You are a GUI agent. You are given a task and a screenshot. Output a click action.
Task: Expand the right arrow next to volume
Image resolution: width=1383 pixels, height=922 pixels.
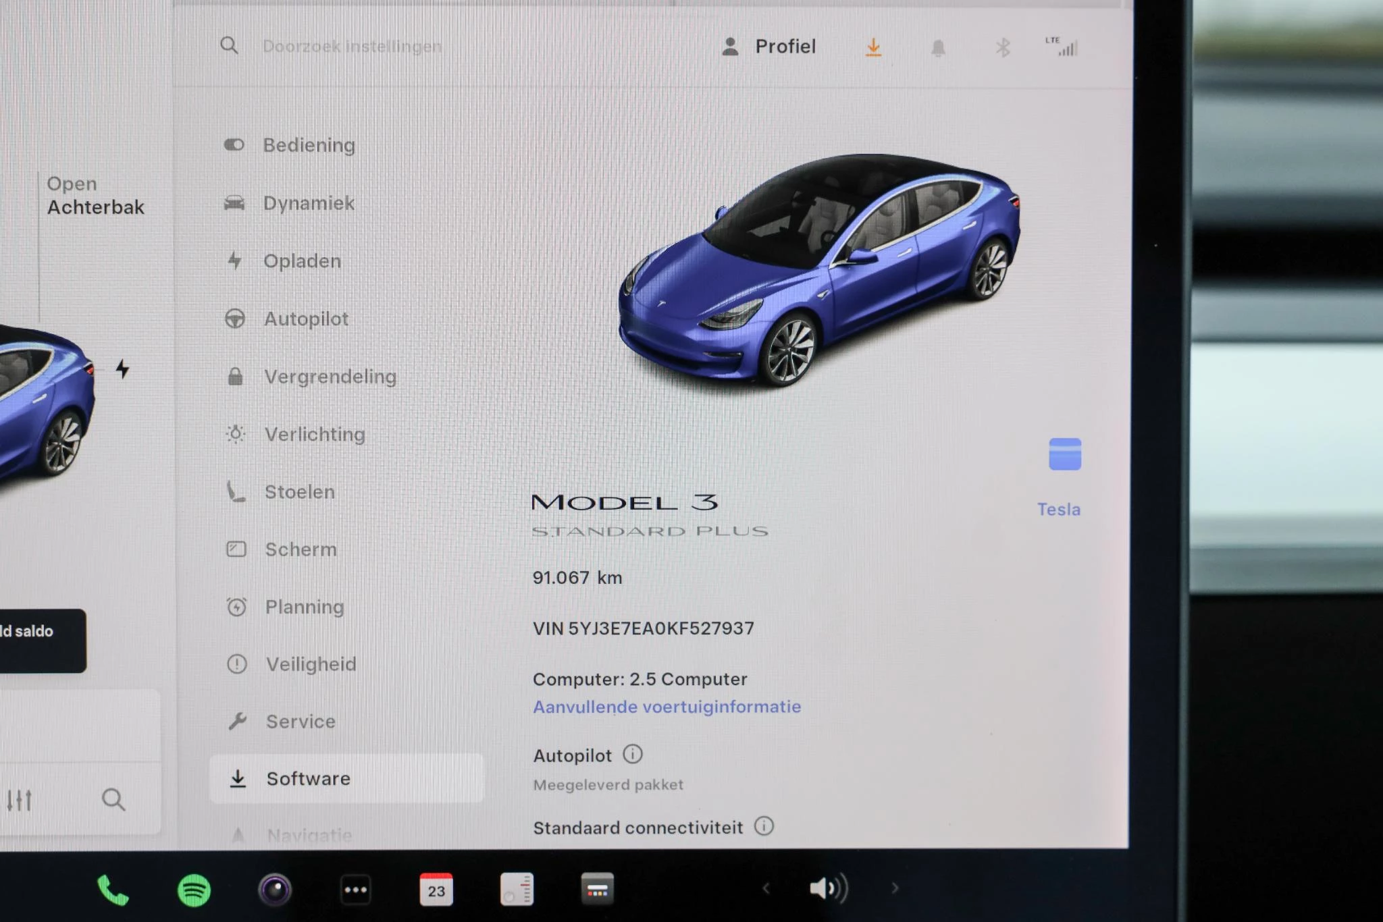pyautogui.click(x=895, y=890)
